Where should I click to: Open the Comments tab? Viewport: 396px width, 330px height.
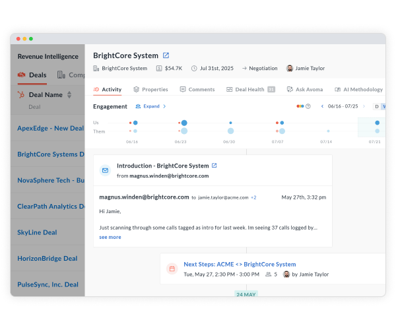pos(197,89)
